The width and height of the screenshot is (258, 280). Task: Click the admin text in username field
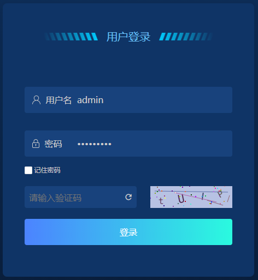point(90,100)
